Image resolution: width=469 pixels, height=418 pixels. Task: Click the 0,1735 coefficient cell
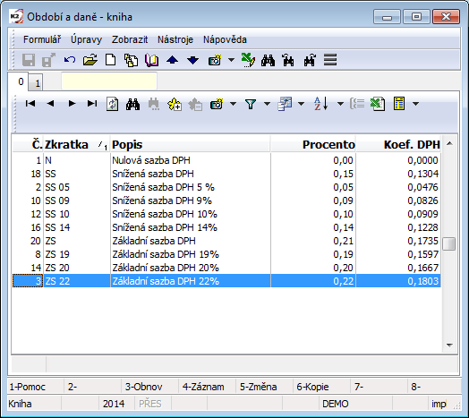pos(398,241)
